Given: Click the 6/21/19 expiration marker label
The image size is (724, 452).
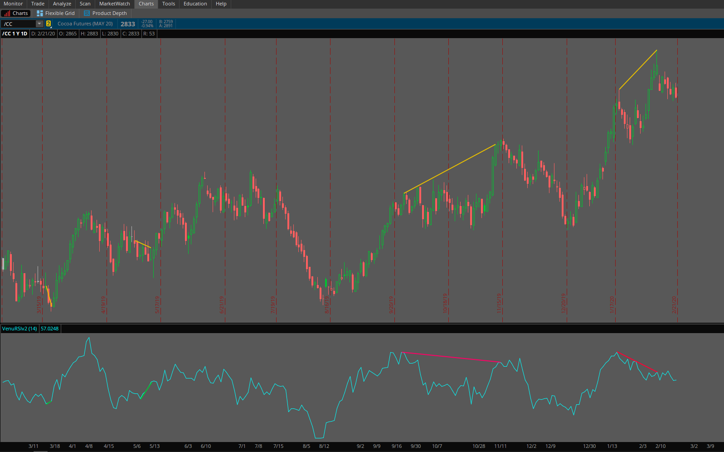Looking at the screenshot, I should pyautogui.click(x=222, y=305).
